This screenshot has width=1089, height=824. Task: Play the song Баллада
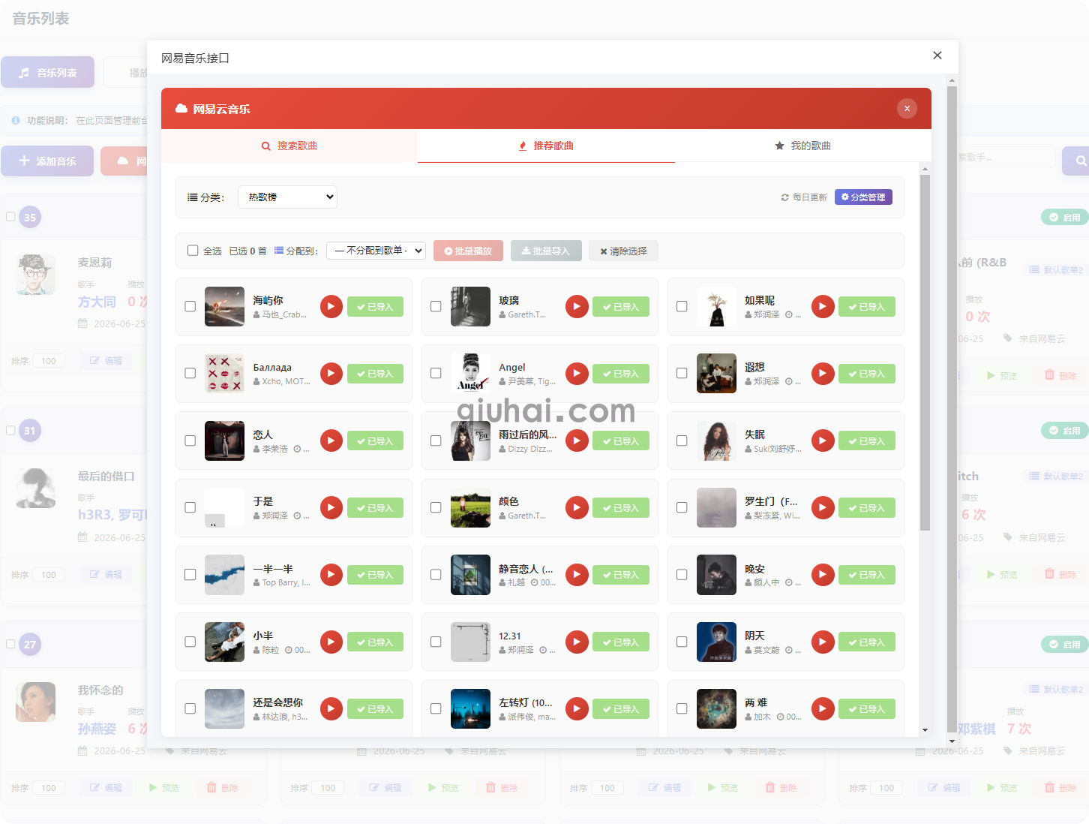[x=331, y=374]
